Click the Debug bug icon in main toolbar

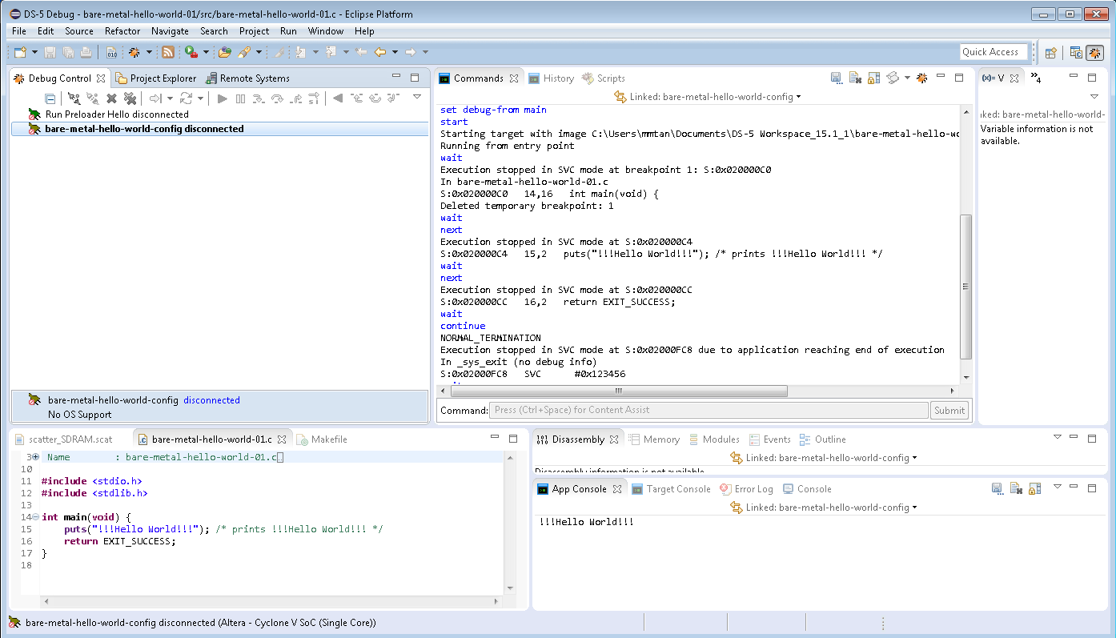pyautogui.click(x=134, y=52)
